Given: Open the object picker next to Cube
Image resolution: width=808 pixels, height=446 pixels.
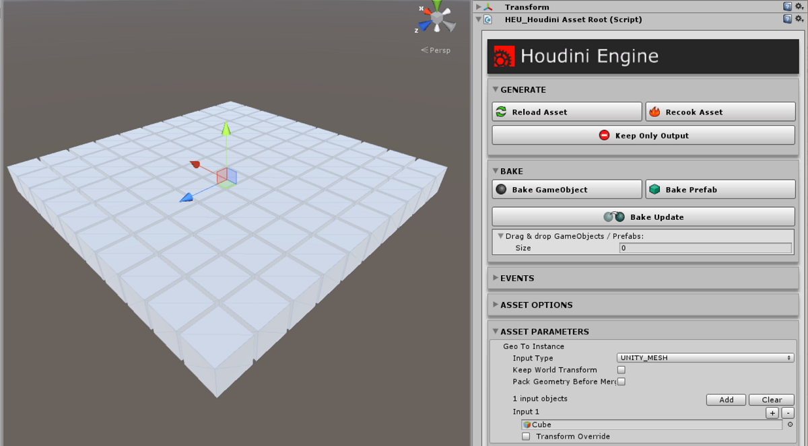Looking at the screenshot, I should (x=790, y=424).
